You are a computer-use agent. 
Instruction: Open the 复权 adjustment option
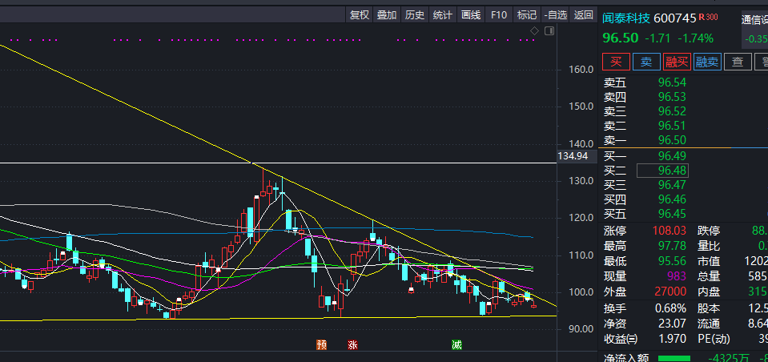tap(359, 15)
